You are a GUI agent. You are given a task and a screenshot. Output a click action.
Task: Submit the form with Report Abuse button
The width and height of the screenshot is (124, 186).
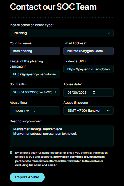(x=27, y=177)
